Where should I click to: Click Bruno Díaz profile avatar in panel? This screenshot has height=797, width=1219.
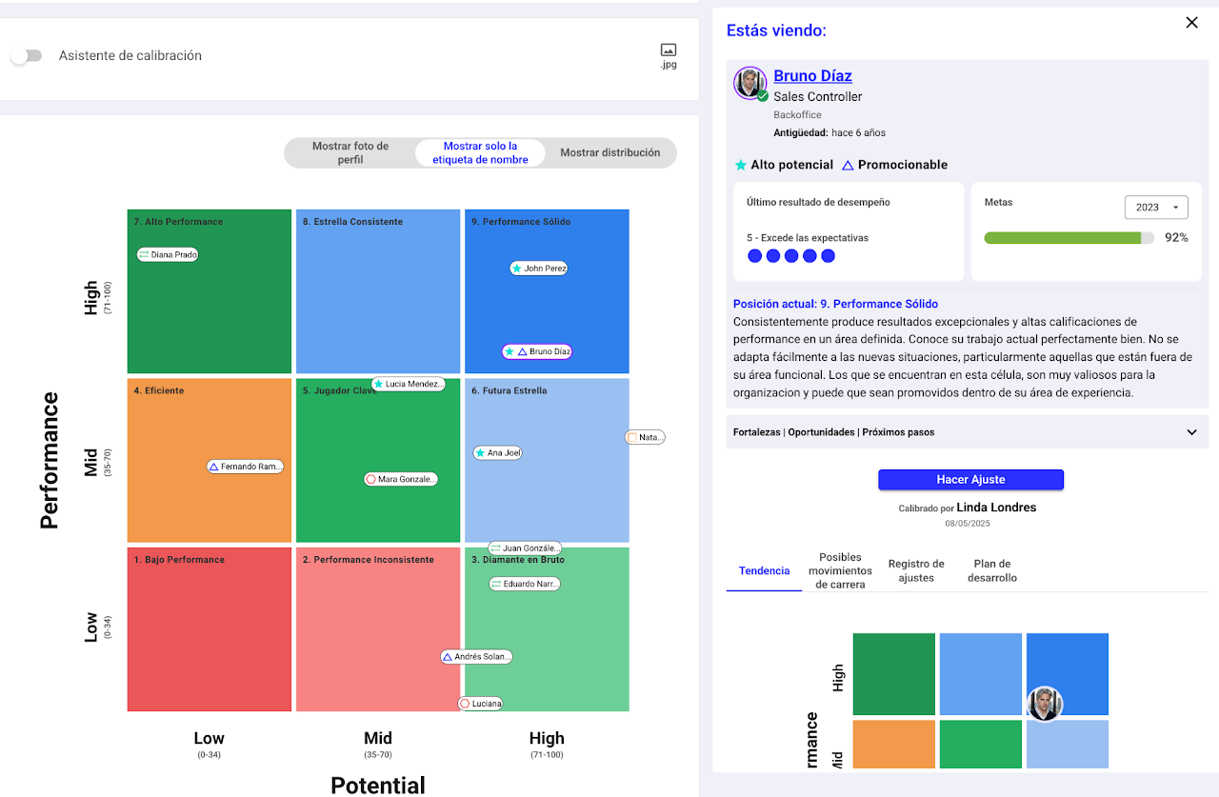point(749,83)
